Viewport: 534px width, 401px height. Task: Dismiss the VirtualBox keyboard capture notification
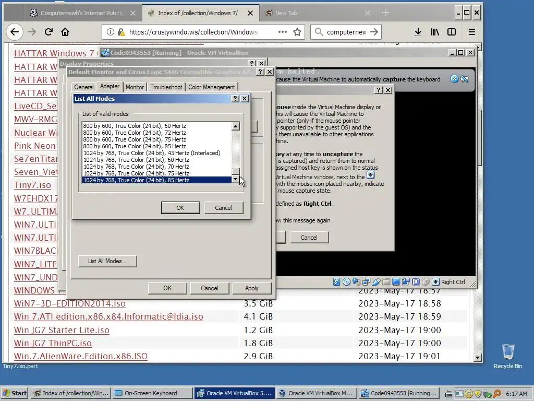tap(454, 79)
